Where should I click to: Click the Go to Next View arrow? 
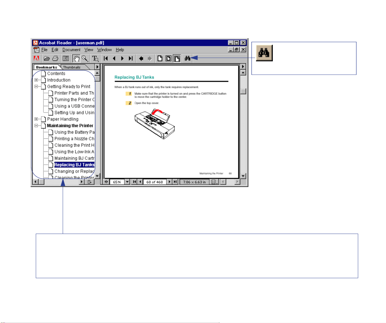pos(150,58)
